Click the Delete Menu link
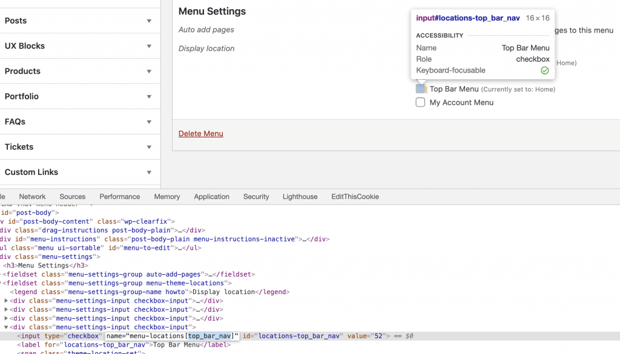 [x=201, y=134]
